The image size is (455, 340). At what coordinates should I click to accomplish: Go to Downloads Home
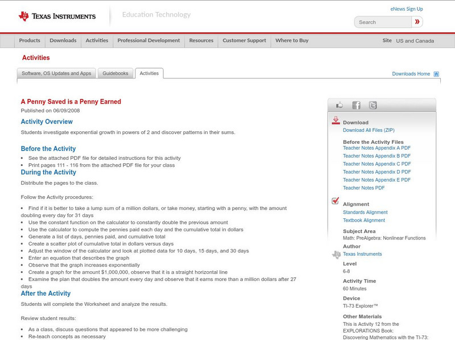[x=411, y=74]
